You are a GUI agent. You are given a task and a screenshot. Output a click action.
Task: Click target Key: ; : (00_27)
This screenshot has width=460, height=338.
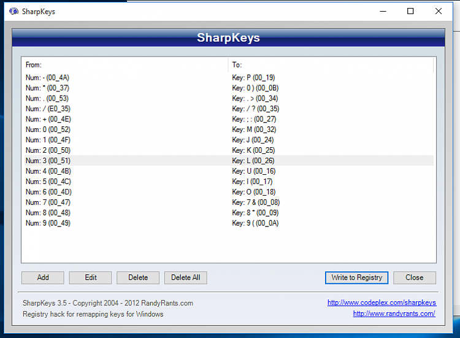pyautogui.click(x=254, y=119)
